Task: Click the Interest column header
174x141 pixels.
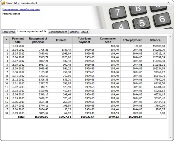Action: tap(61, 40)
